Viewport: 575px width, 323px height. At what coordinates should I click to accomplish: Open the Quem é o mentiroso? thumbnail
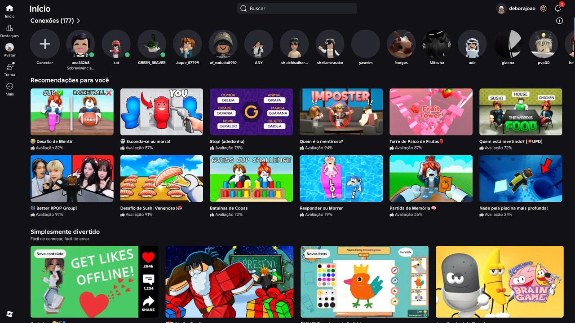[341, 112]
